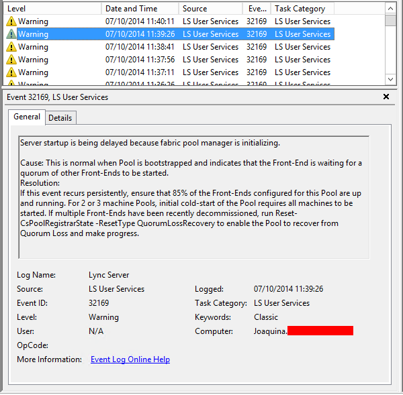Click the event list scrollbar thumb

coord(390,21)
